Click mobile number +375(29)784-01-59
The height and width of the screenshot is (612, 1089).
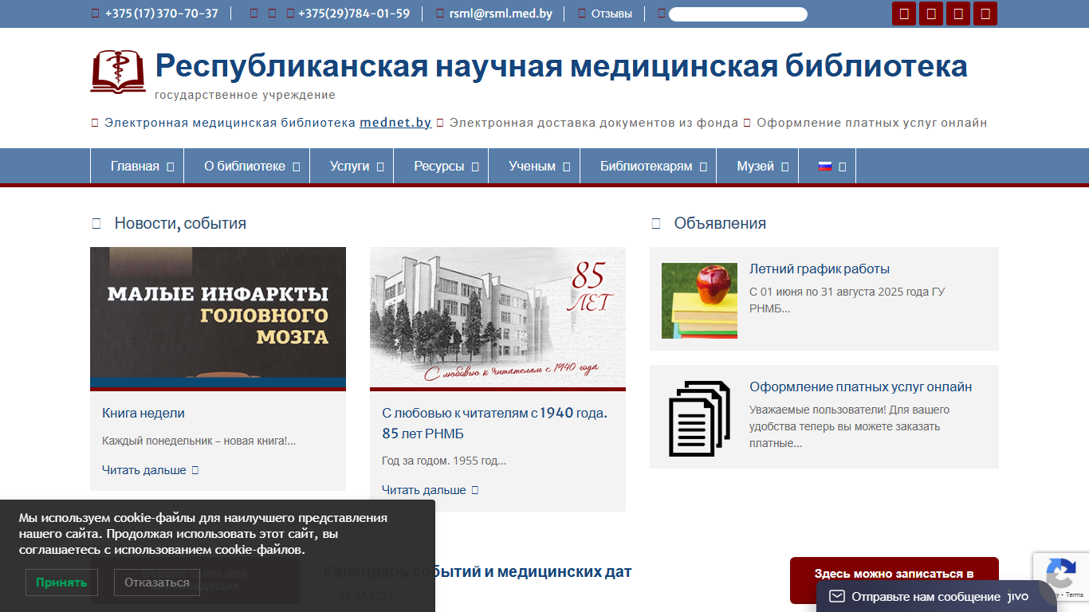[x=354, y=14]
